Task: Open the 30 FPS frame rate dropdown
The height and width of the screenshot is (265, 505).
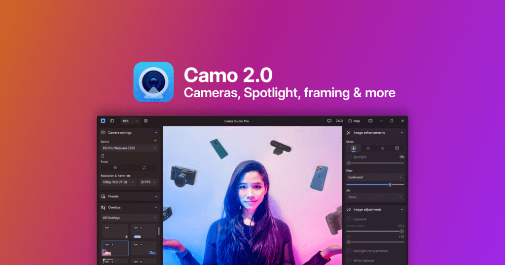Action: 148,182
